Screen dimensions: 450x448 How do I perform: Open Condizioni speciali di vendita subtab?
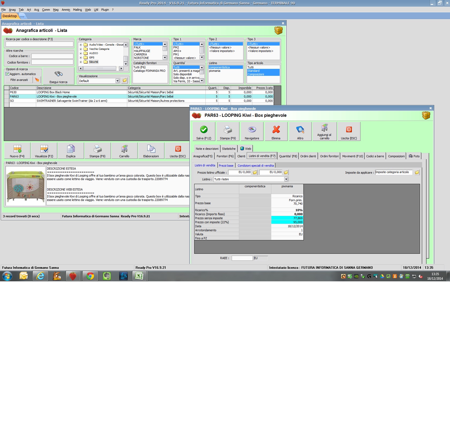click(x=256, y=166)
